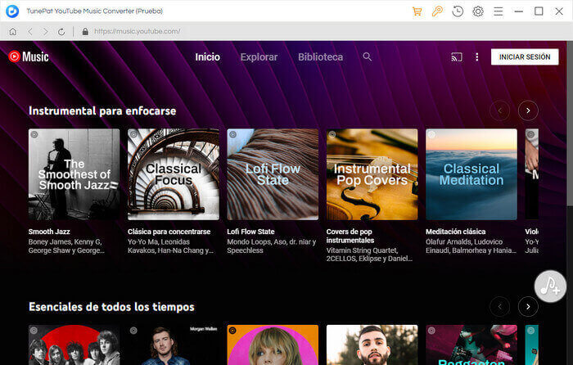Click artists text 'Yo-Yo Ma, Leonidas'
The height and width of the screenshot is (365, 573).
[159, 242]
